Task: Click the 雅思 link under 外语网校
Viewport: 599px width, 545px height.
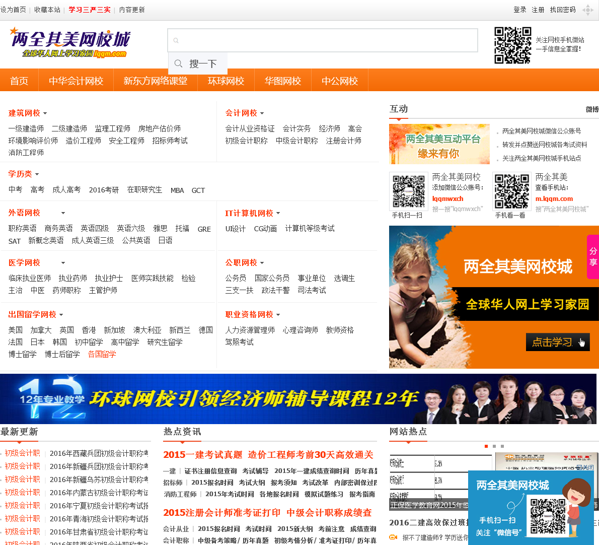Action: pyautogui.click(x=160, y=229)
